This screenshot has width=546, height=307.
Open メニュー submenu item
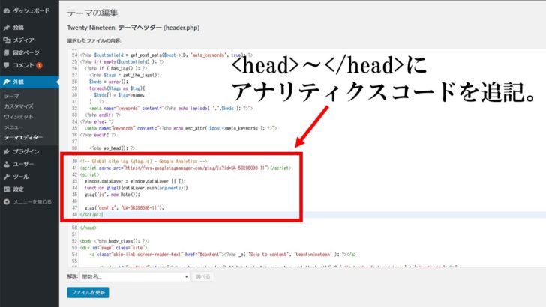(x=14, y=127)
